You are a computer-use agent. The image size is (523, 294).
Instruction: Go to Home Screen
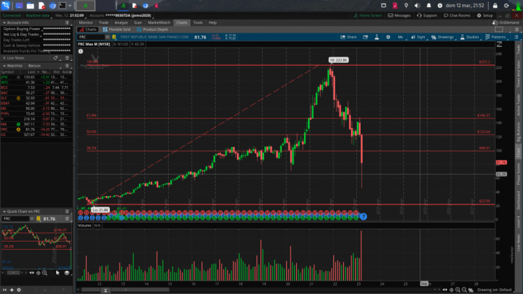(x=368, y=15)
